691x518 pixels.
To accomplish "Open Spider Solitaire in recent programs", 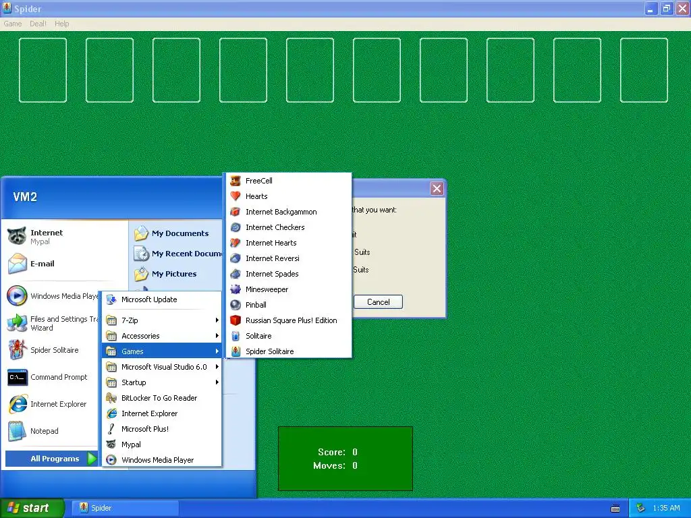I will click(x=52, y=350).
